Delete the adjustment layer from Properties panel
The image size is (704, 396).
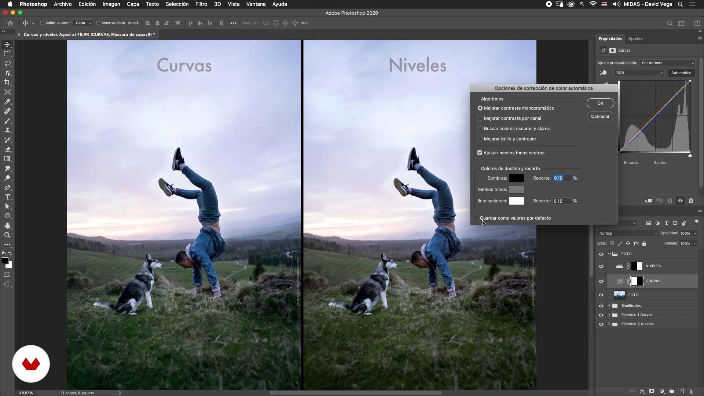pyautogui.click(x=691, y=201)
